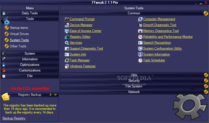Click Get the FULL version Now link
The width and height of the screenshot is (209, 123).
click(x=30, y=88)
